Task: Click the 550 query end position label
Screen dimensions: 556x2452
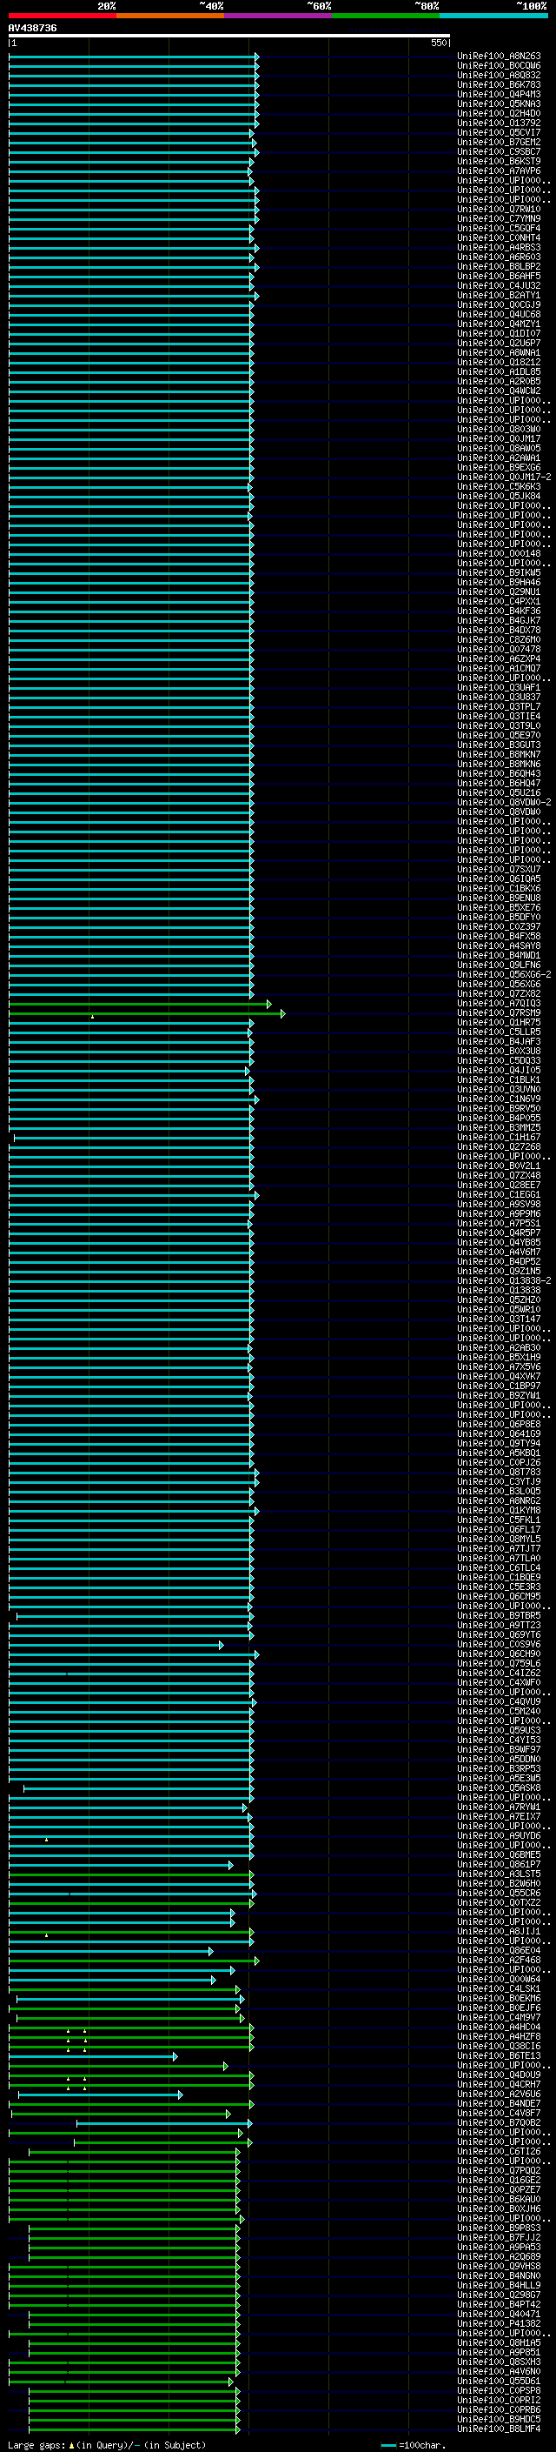Action: pyautogui.click(x=438, y=43)
